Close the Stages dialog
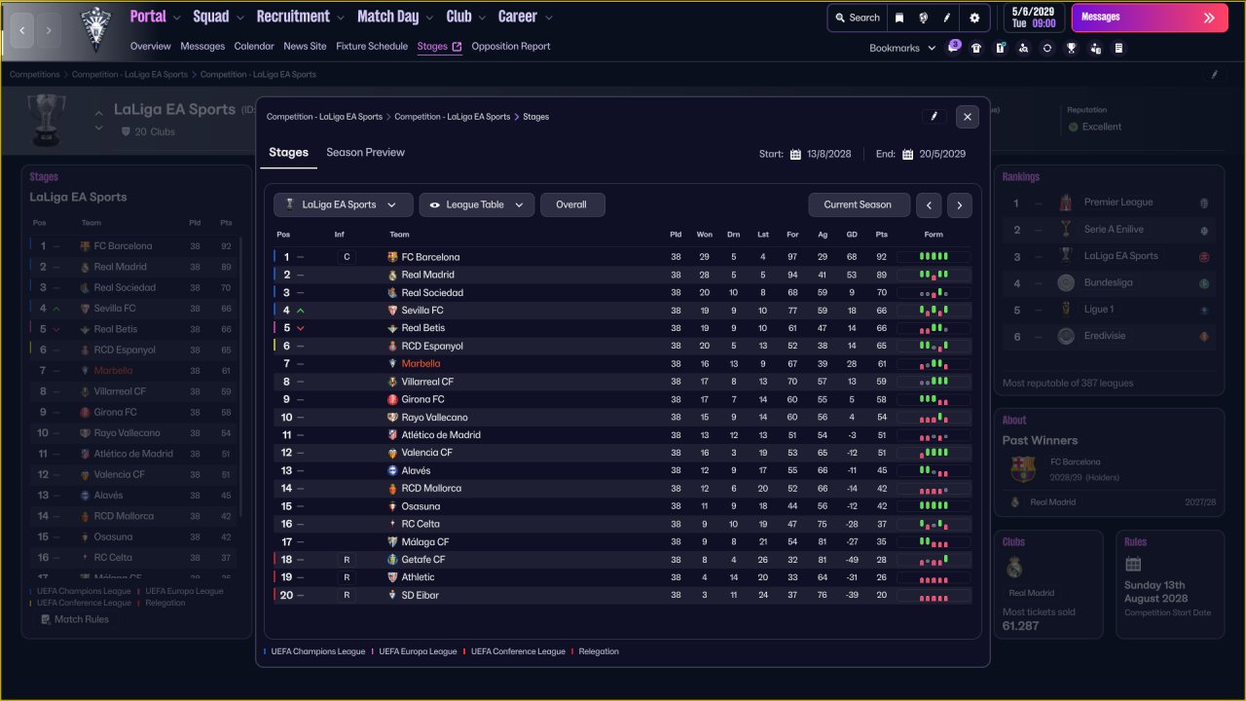Viewport: 1246px width, 701px height. point(967,117)
